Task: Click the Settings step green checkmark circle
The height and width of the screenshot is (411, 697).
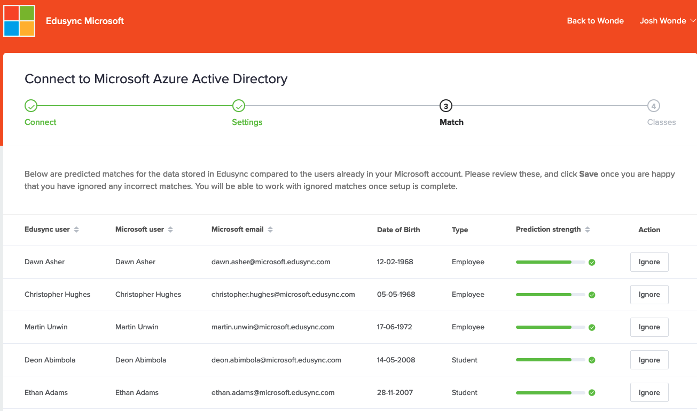Action: pos(239,106)
